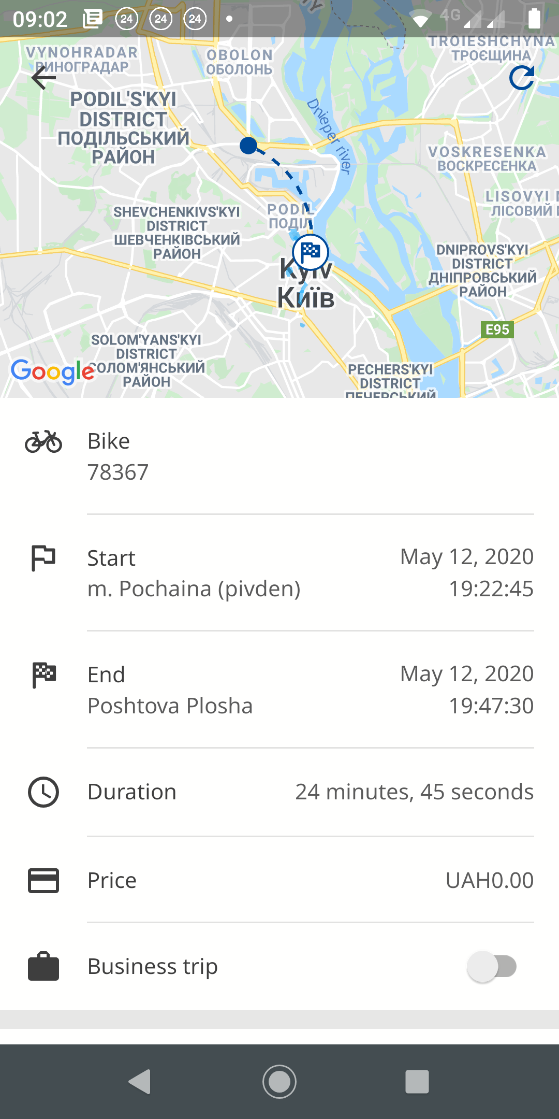Tap the checkered end flag icon
This screenshot has height=1119, width=559.
pyautogui.click(x=44, y=675)
